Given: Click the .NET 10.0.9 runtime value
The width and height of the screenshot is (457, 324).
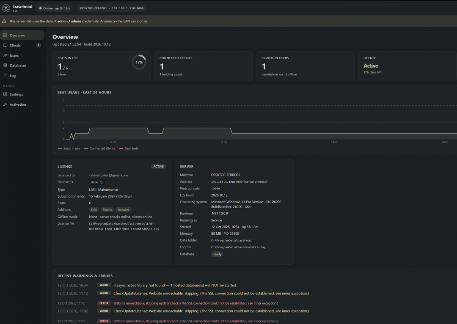Looking at the screenshot, I should click(x=220, y=213).
